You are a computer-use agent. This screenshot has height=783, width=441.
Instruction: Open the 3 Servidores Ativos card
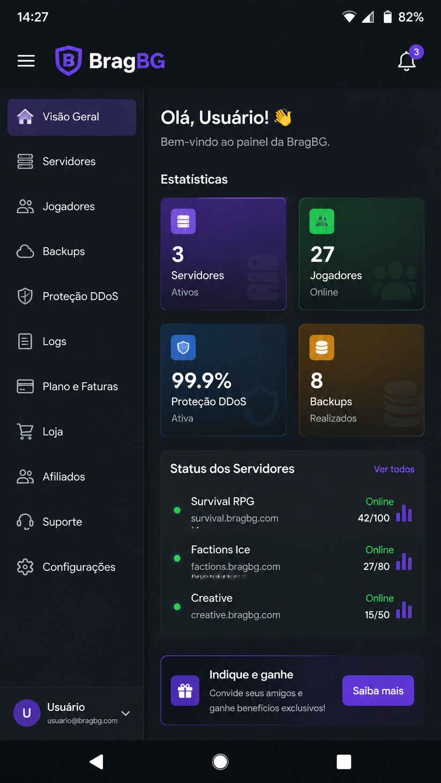point(224,254)
